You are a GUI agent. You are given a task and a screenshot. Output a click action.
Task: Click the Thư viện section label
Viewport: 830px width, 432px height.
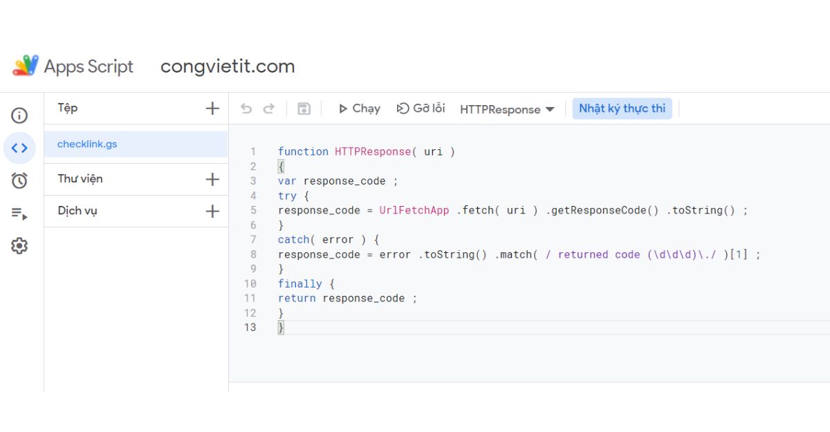click(x=80, y=179)
